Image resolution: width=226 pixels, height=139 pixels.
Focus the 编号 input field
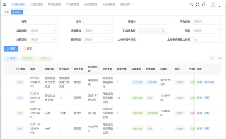click(x=43, y=22)
